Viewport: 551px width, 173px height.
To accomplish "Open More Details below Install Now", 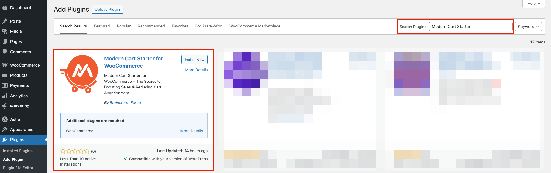I will [x=196, y=70].
